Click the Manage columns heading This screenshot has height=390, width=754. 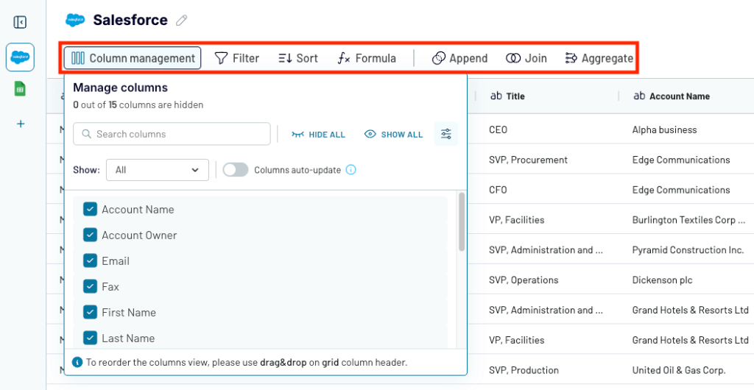[x=120, y=88]
